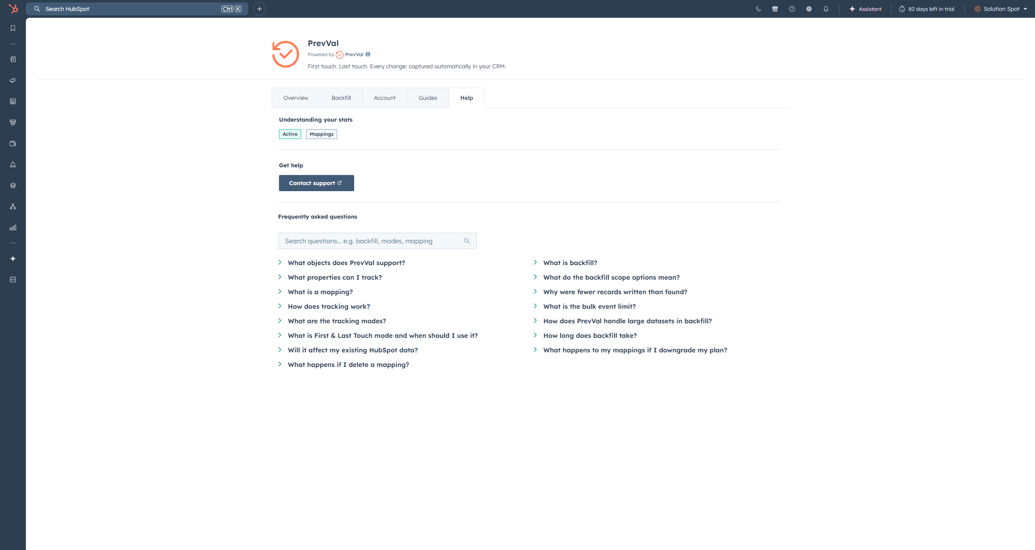Open the Bookmarks sidebar icon
Viewport: 1035px width, 550px height.
(13, 28)
